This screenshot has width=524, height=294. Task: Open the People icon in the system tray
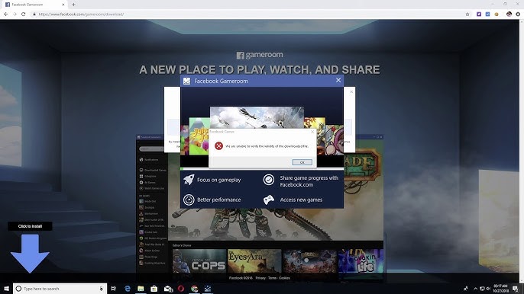pos(465,289)
